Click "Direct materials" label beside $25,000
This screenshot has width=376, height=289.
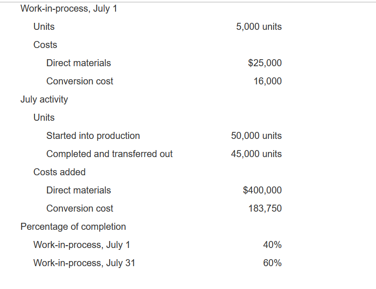click(x=79, y=63)
